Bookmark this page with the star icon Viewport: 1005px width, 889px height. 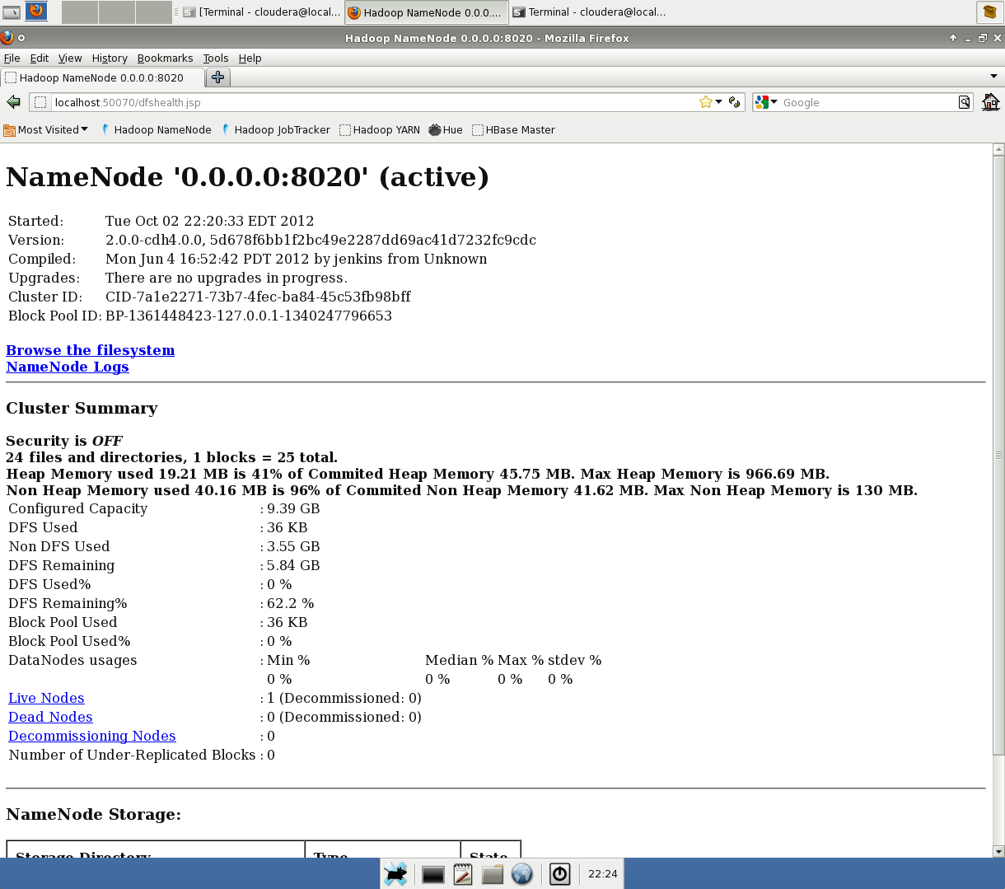coord(705,102)
